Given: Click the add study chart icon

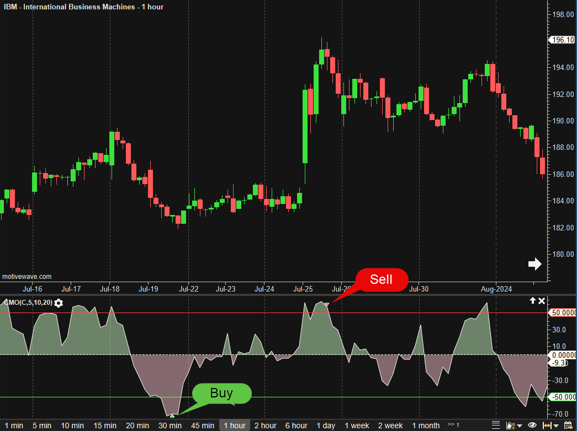Looking at the screenshot, I should pos(510,425).
